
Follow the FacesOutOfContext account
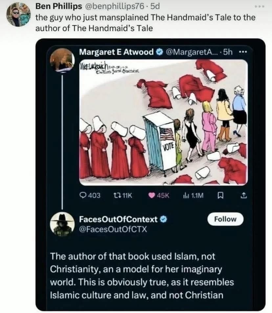point(225,219)
